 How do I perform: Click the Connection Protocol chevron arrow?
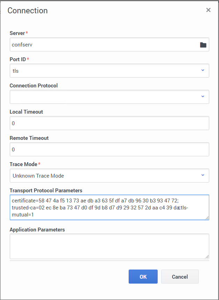203,97
